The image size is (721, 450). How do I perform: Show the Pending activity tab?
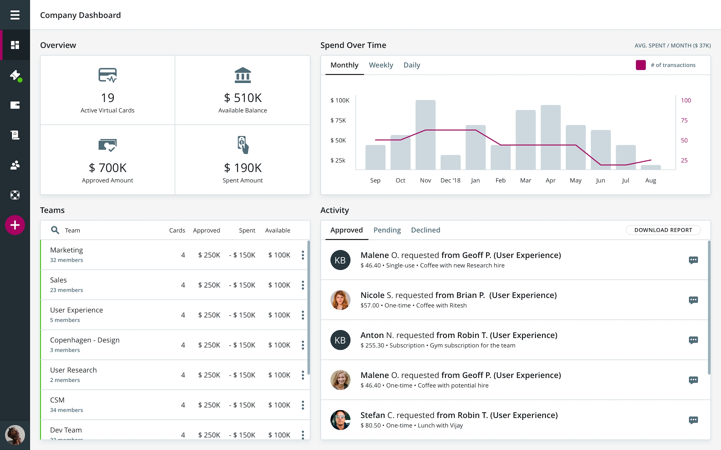tap(387, 230)
